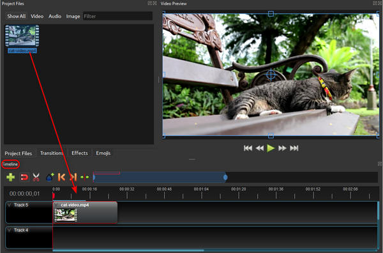Select the cat-video.mp4 clip on Track 5
This screenshot has width=383, height=253.
(x=85, y=212)
